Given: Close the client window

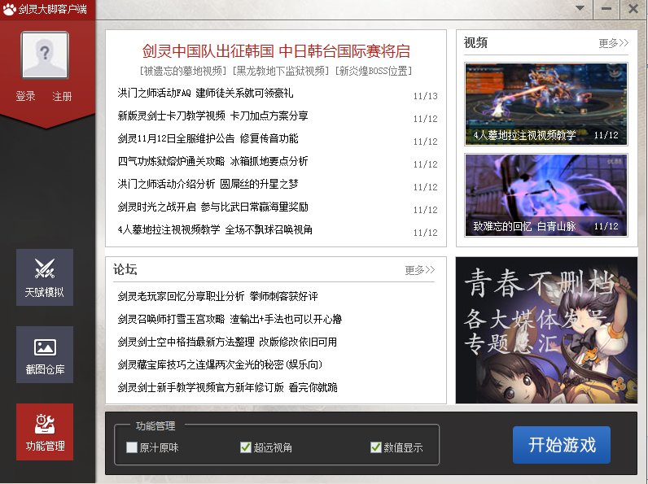Looking at the screenshot, I should tap(633, 8).
